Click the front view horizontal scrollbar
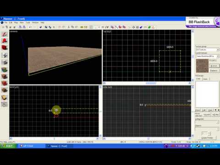The height and width of the screenshot is (165, 220). point(54,138)
